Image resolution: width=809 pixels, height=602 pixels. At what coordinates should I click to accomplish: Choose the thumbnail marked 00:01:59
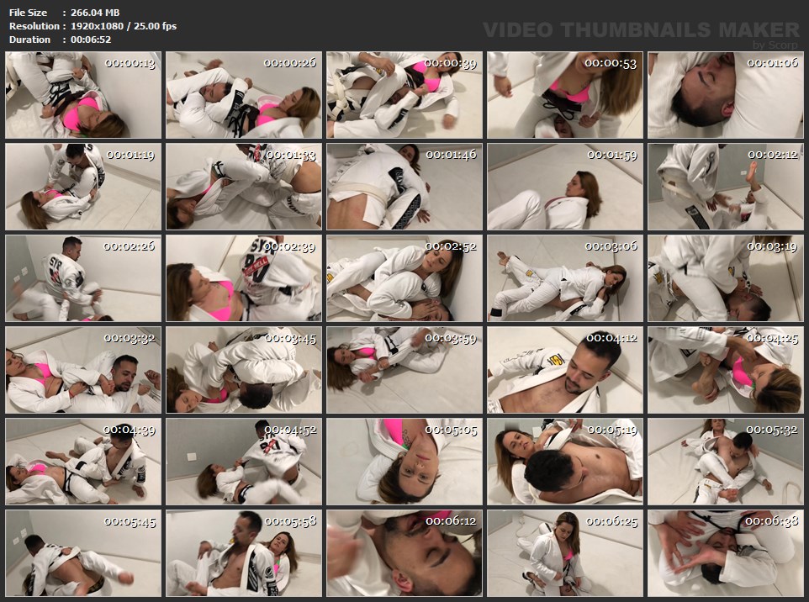point(565,187)
